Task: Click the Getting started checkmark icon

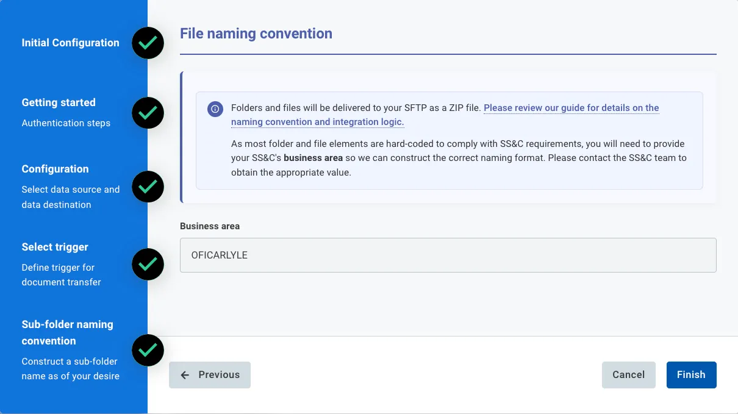Action: click(x=148, y=113)
